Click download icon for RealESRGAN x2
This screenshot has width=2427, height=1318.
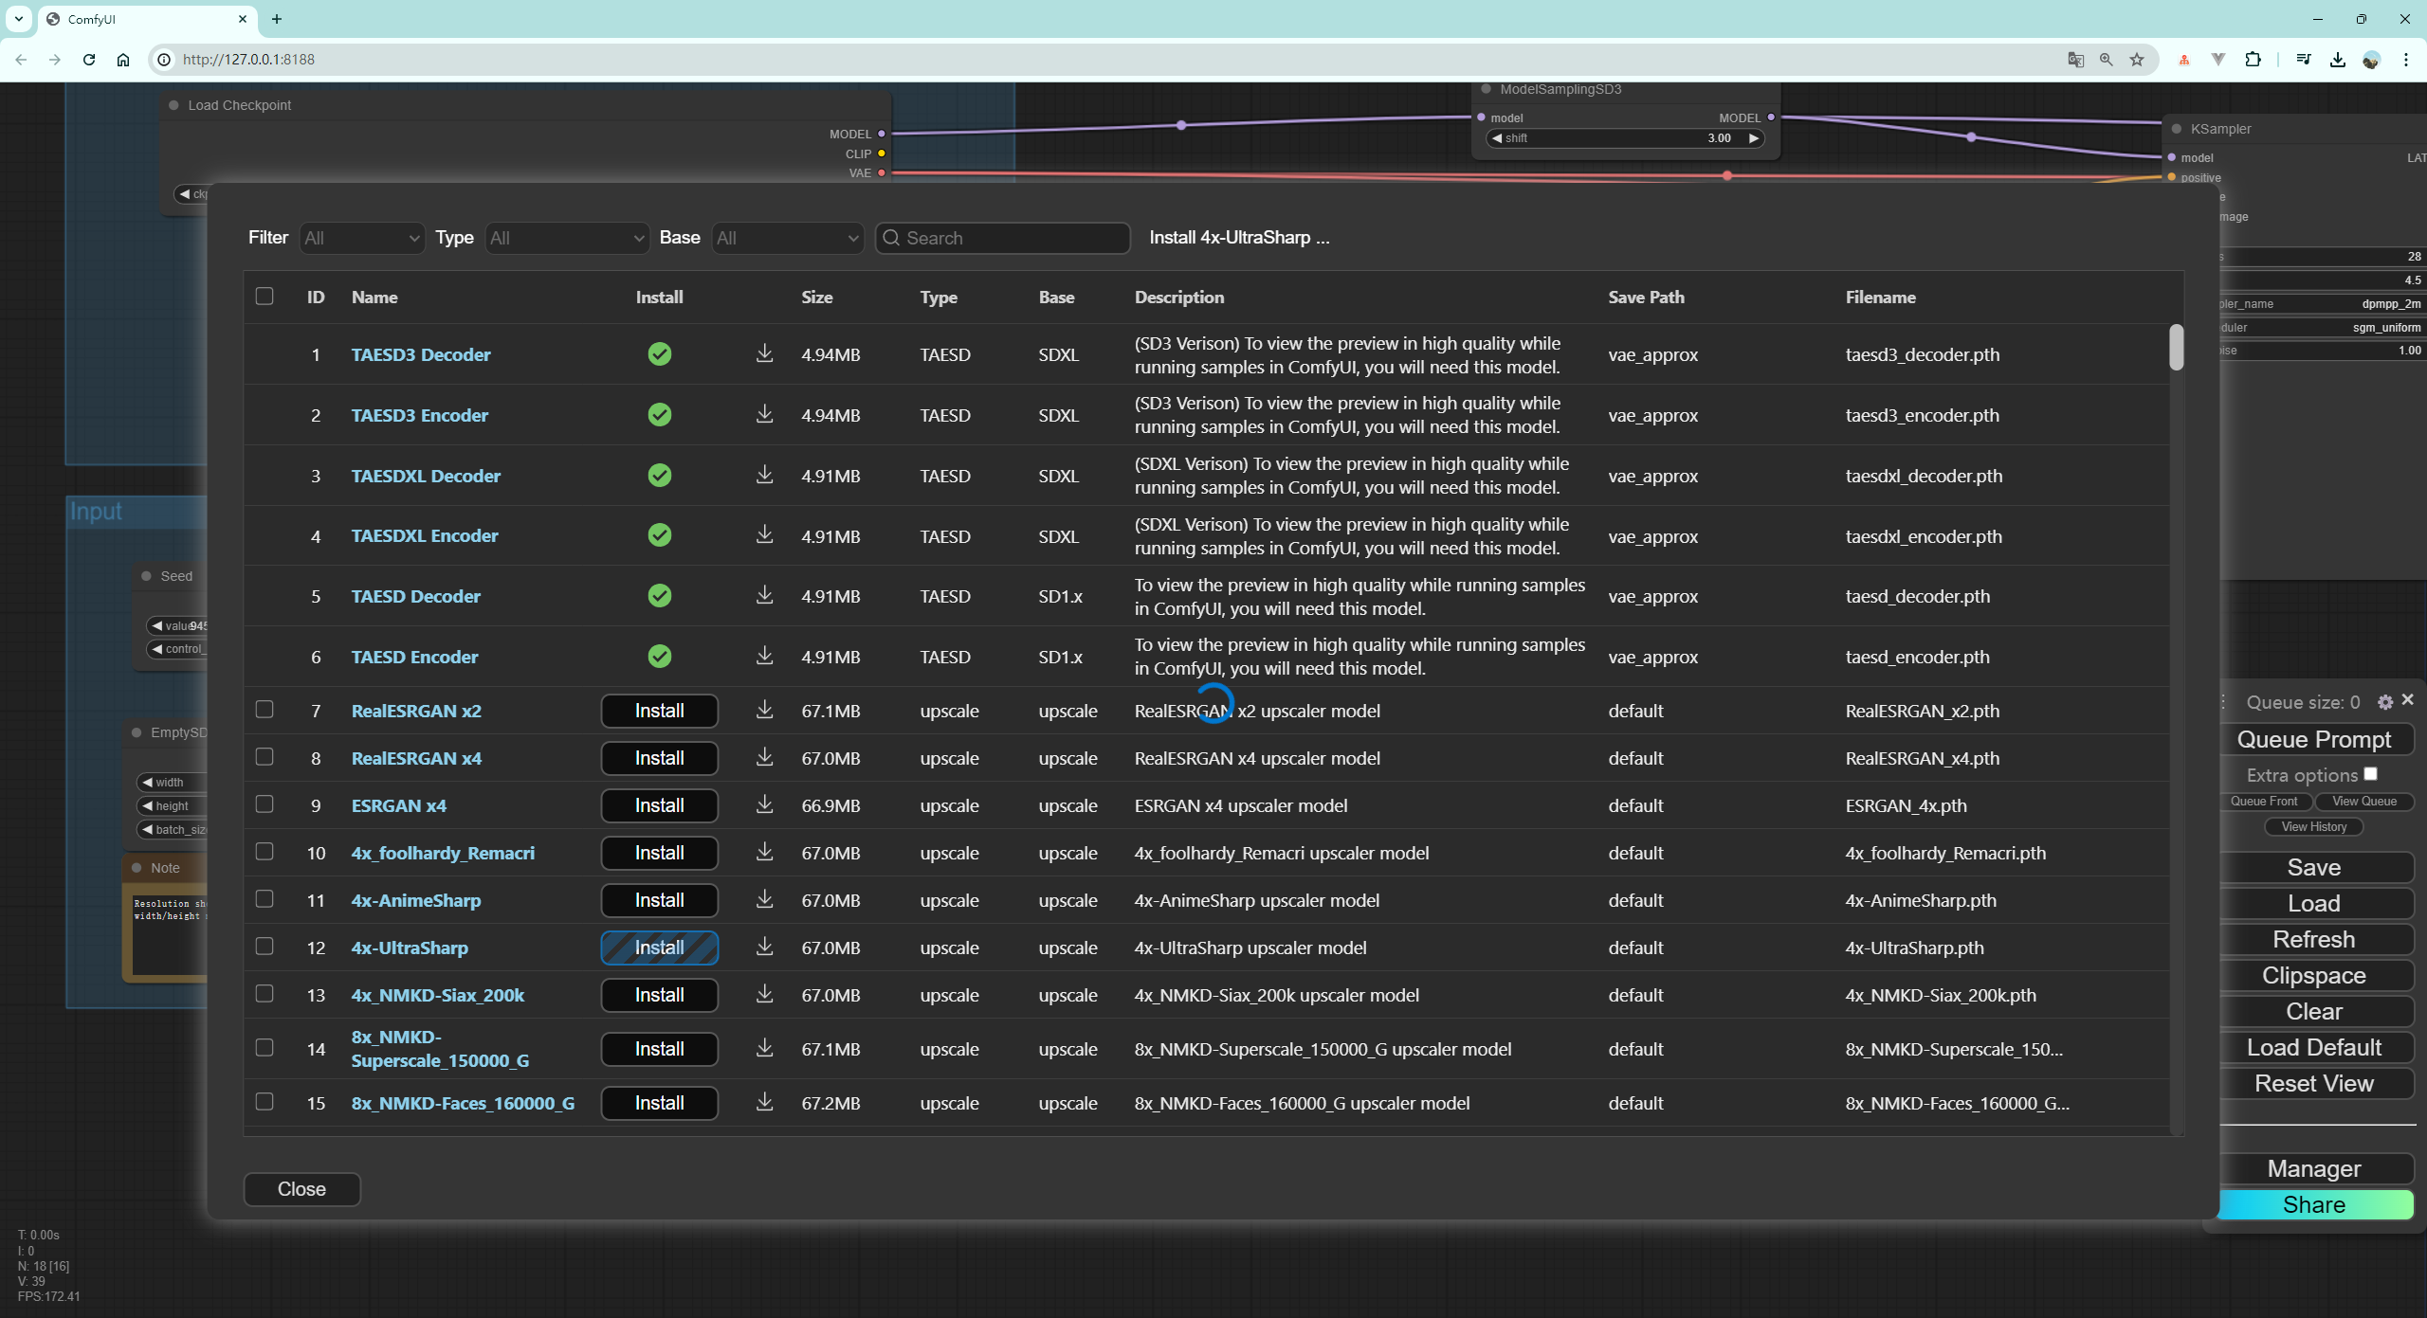[x=764, y=711]
